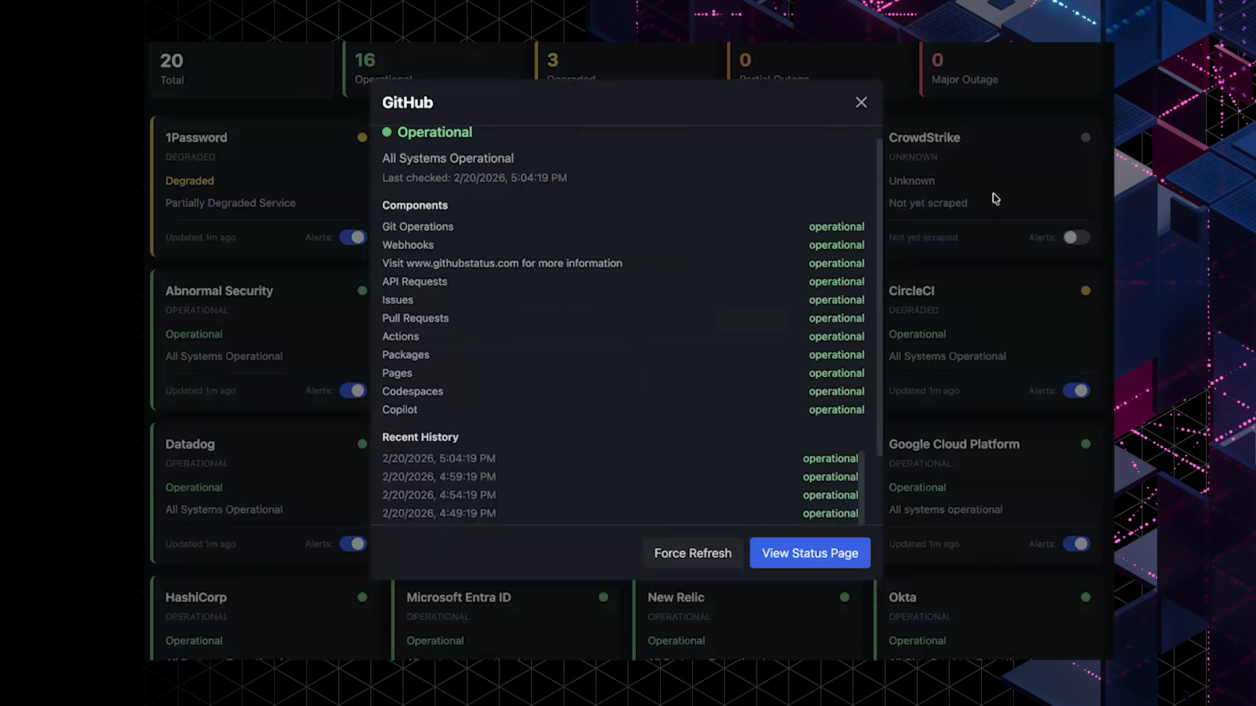Click the green status dot on HashiCorp card

(x=362, y=597)
